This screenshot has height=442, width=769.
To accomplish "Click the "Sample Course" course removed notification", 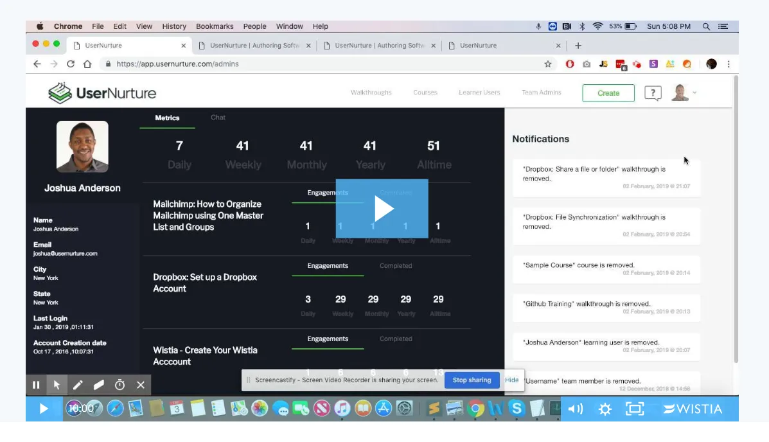I will [x=606, y=269].
